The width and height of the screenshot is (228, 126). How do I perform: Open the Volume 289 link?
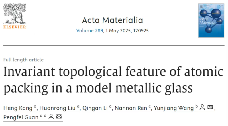(x=89, y=31)
